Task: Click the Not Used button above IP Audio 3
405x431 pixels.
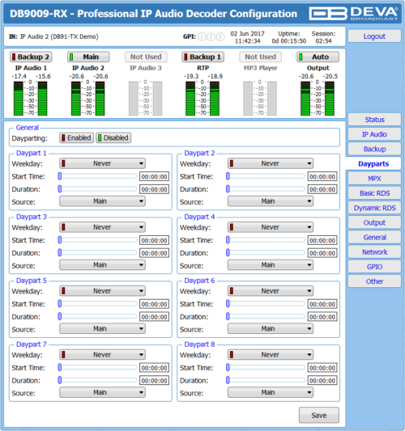Action: point(146,57)
